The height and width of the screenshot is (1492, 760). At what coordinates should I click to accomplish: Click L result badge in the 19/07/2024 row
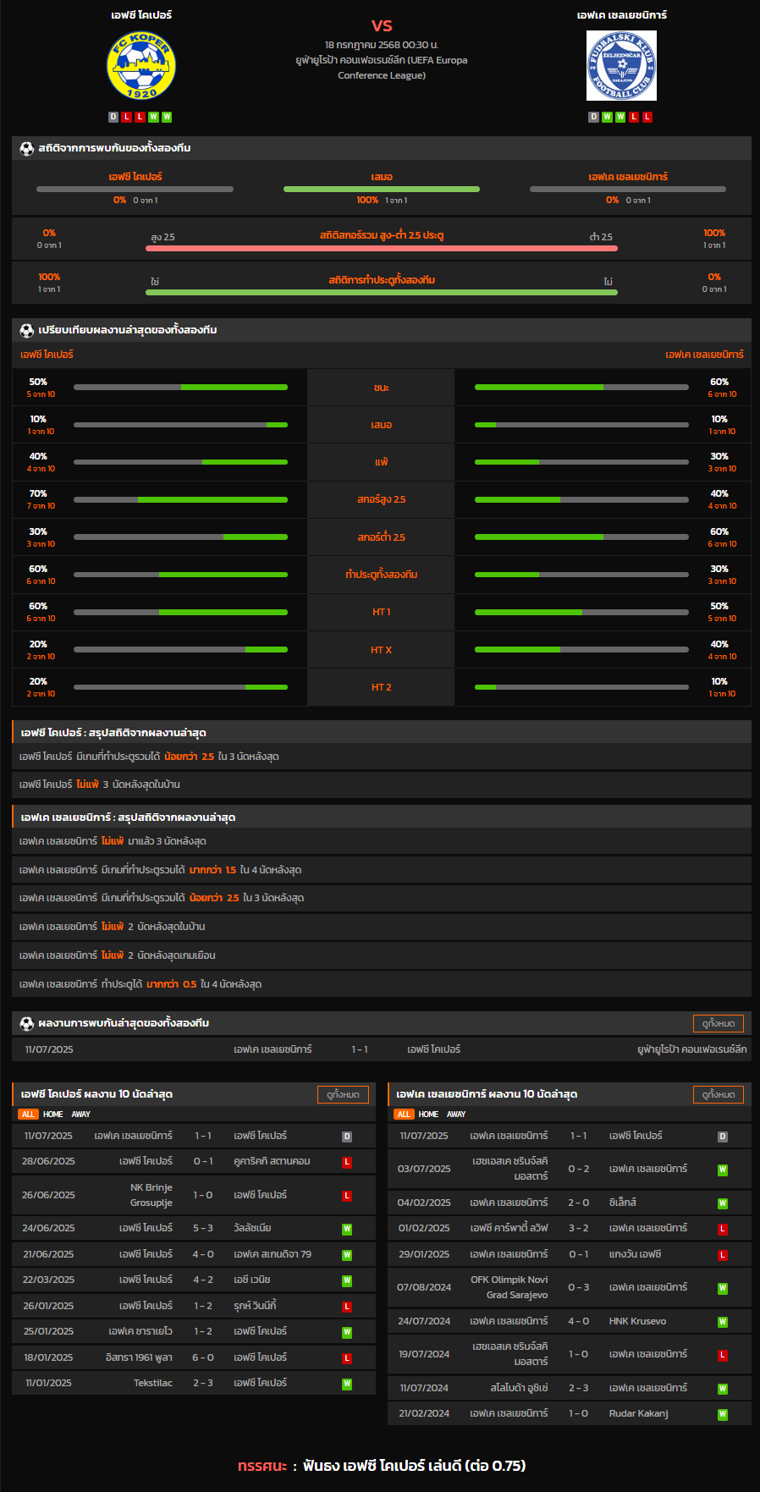coord(723,1355)
